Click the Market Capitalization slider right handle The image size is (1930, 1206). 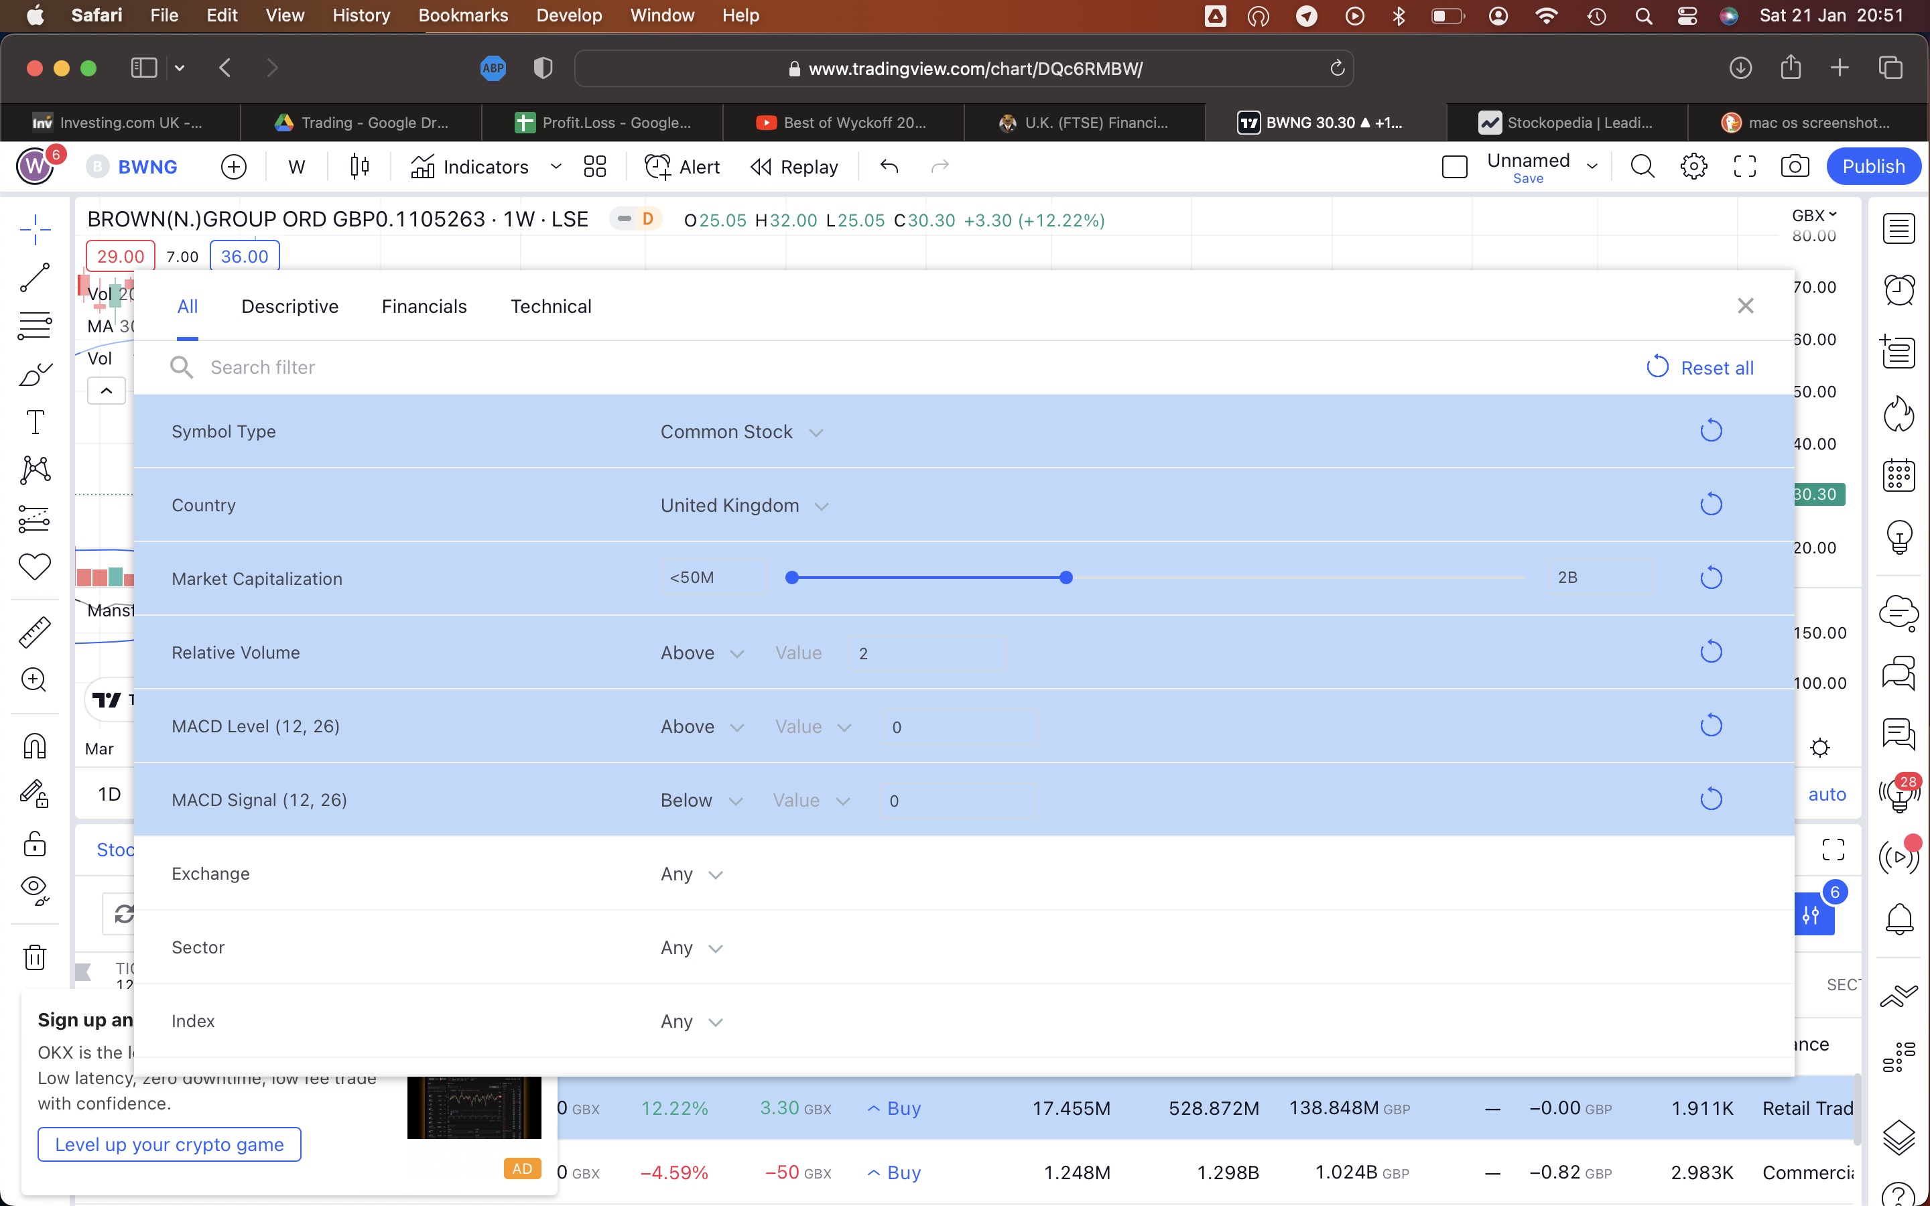click(1066, 578)
